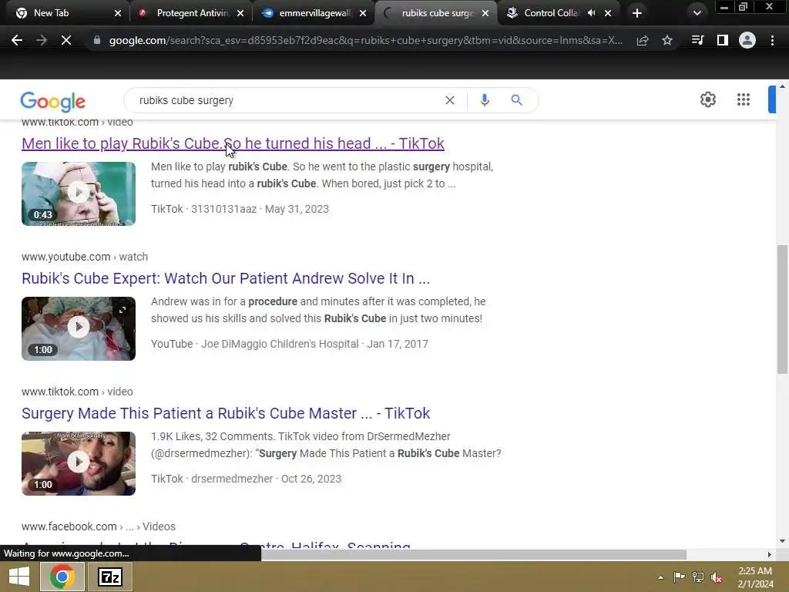Click the address bar URL
This screenshot has height=592, width=789.
[x=366, y=40]
